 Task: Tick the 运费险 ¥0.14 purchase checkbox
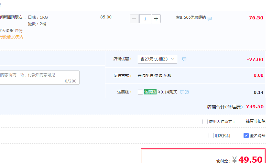click(x=140, y=92)
